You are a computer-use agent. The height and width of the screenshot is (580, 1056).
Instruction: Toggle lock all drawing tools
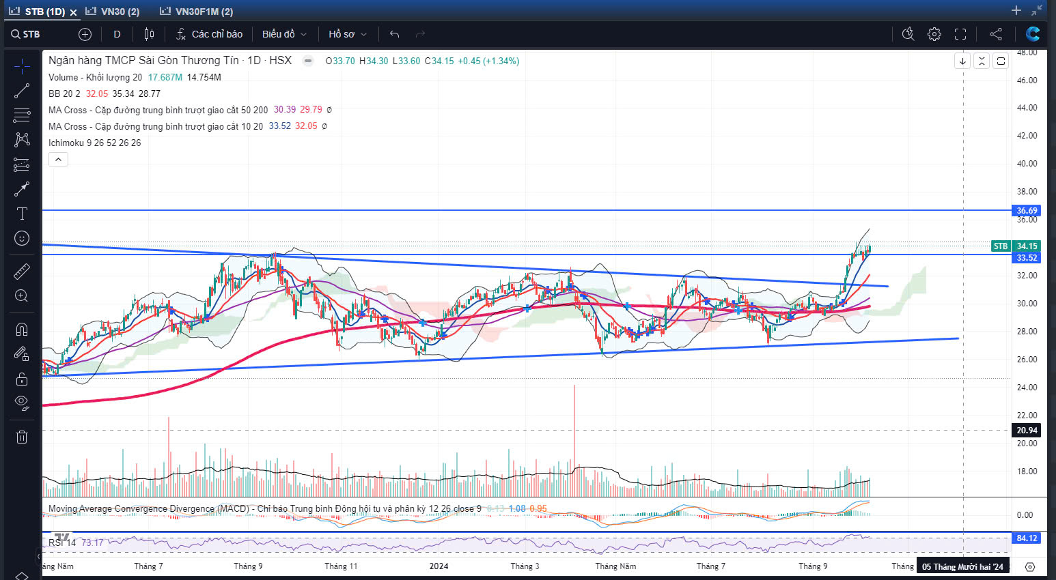(22, 379)
